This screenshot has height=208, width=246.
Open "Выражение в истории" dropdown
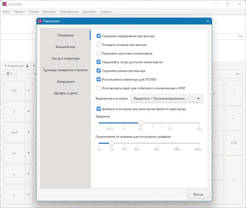pyautogui.click(x=167, y=98)
